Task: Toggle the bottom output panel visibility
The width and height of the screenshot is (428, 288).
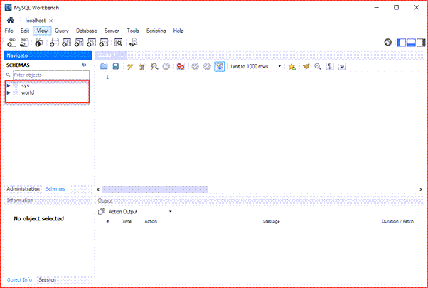Action: (411, 43)
